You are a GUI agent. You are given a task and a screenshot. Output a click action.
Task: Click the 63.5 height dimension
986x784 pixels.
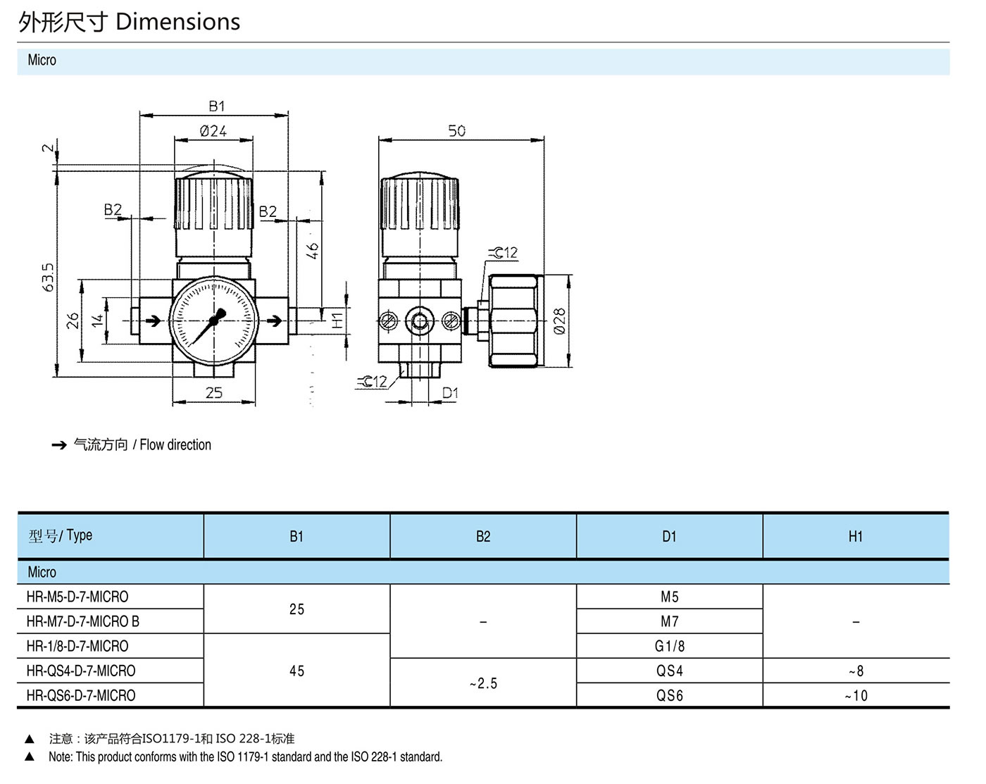(x=48, y=278)
